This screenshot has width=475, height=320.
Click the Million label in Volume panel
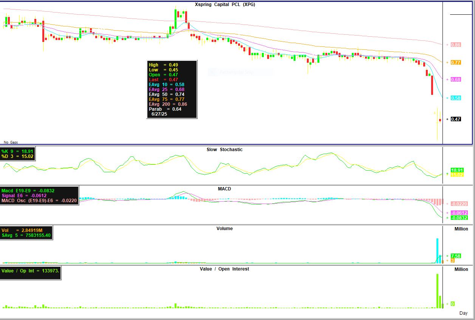pyautogui.click(x=461, y=229)
